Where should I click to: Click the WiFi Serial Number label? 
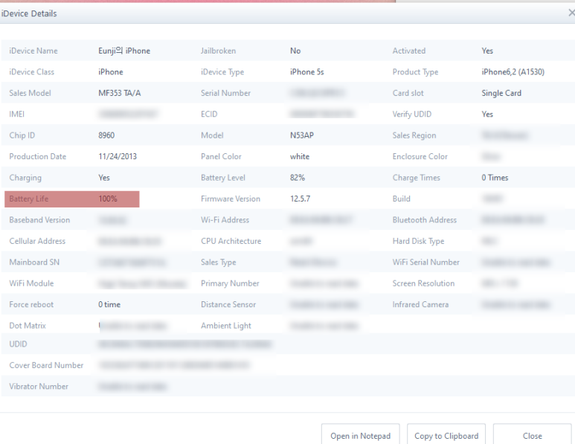[425, 262]
